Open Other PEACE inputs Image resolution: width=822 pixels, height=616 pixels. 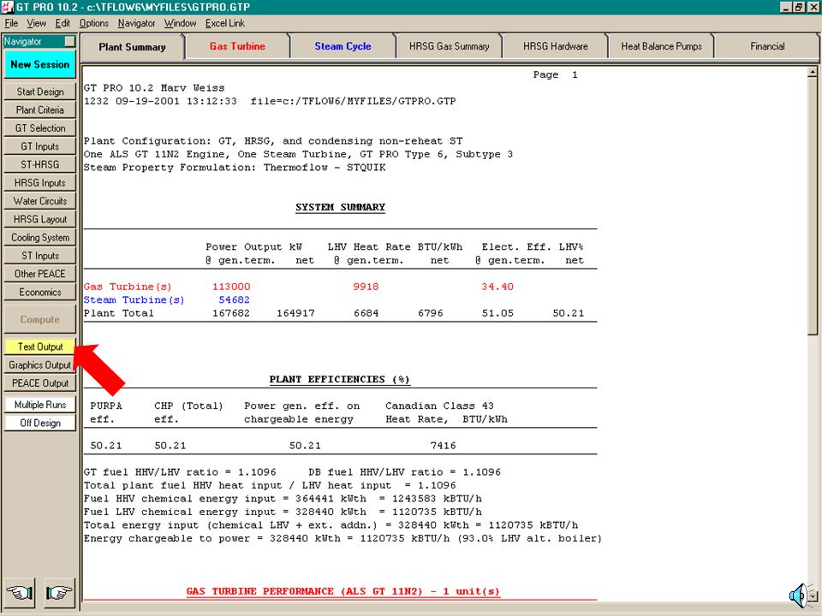pyautogui.click(x=40, y=274)
